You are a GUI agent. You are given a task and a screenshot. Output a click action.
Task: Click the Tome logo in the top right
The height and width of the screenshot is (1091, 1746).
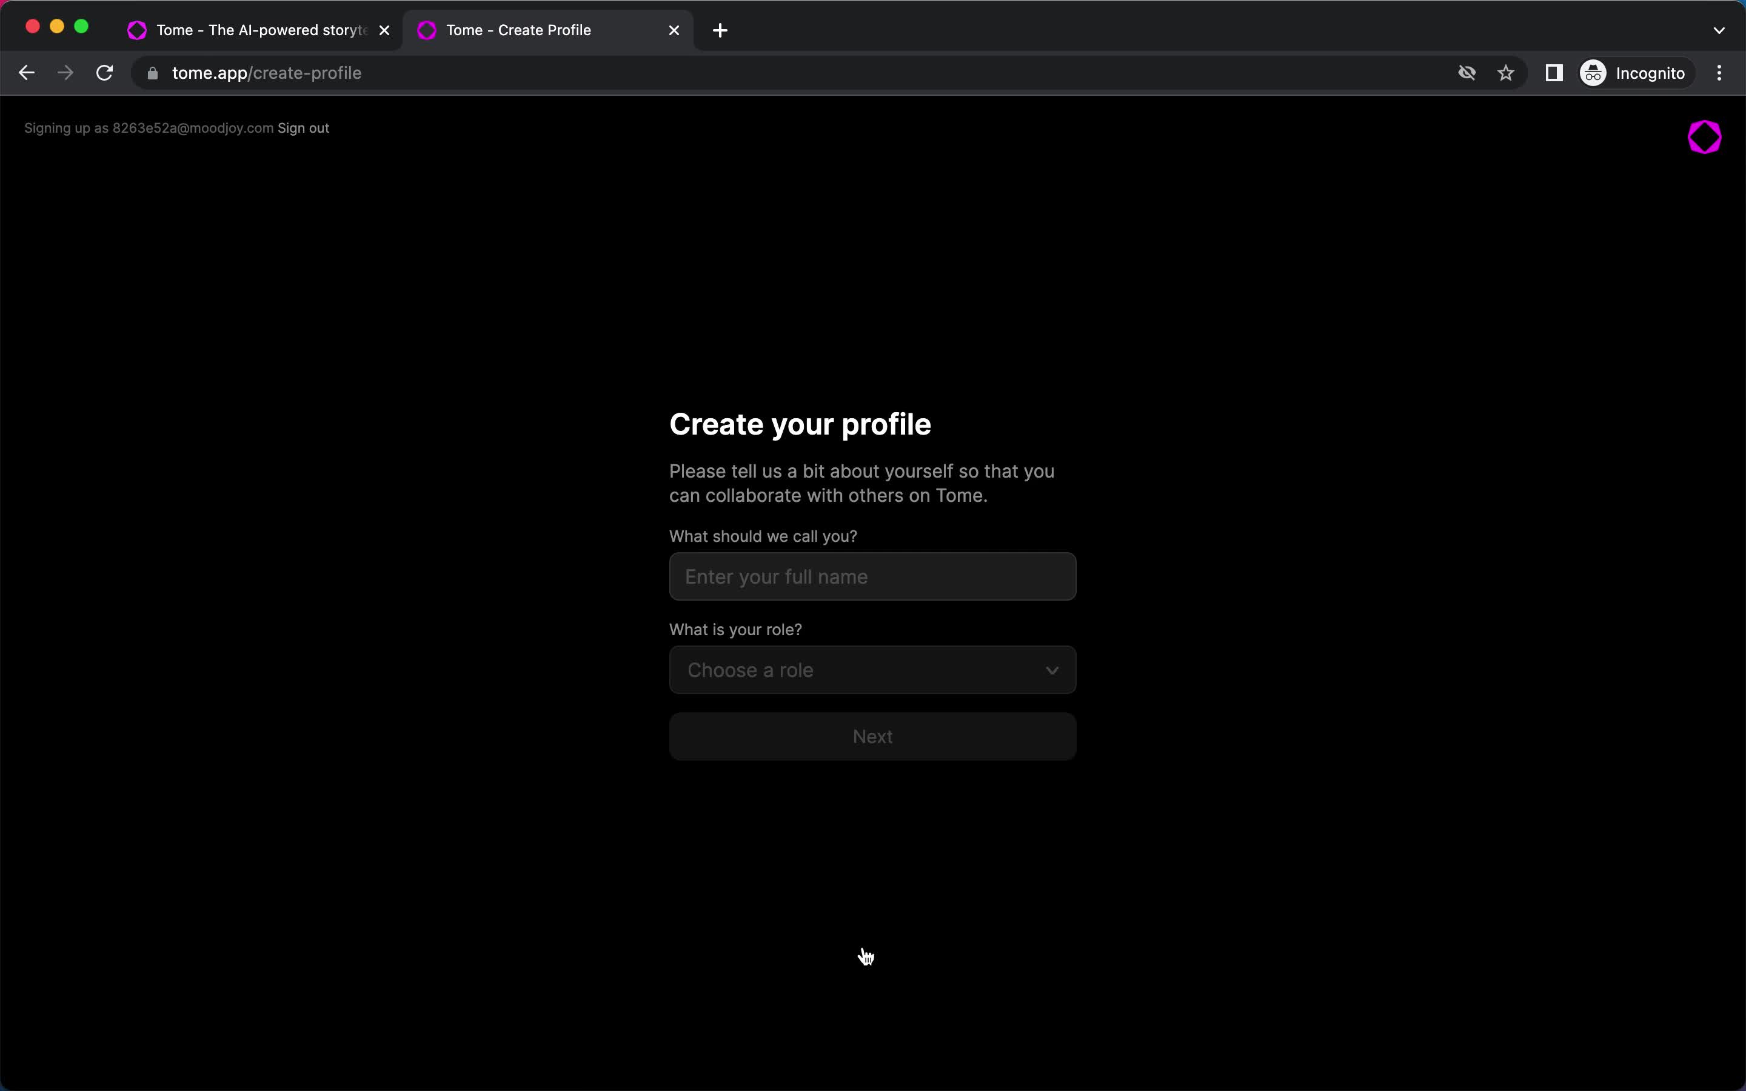pyautogui.click(x=1704, y=137)
